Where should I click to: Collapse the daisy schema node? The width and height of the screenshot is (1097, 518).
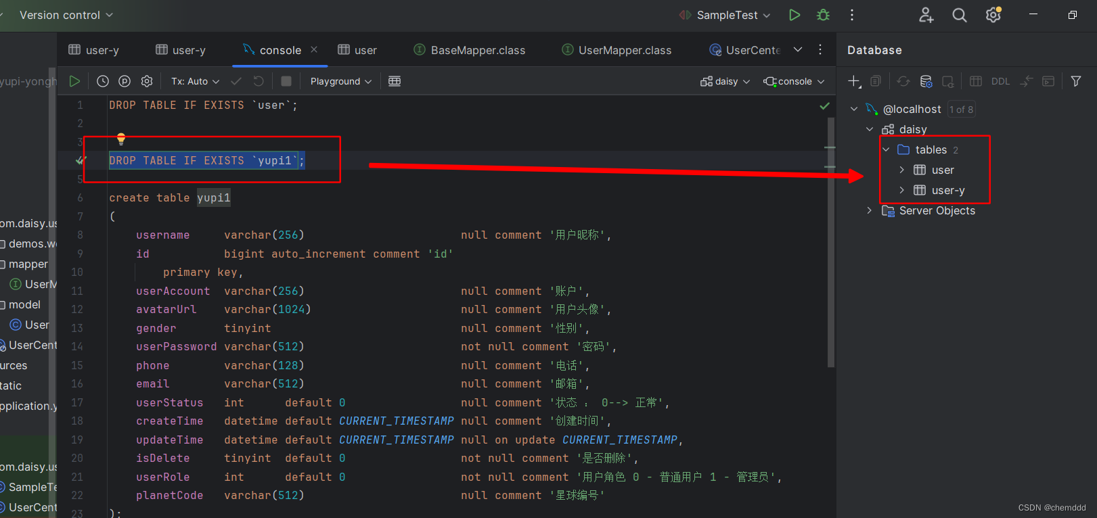coord(870,129)
